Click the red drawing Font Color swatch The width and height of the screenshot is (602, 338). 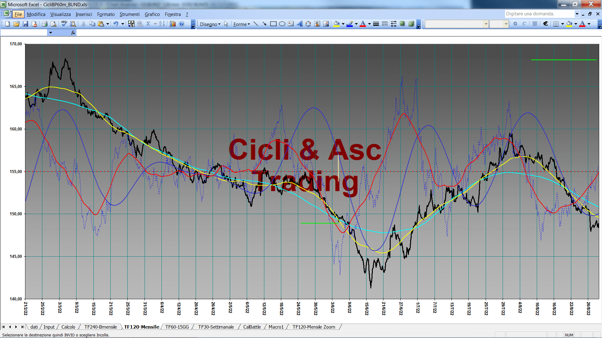point(363,24)
